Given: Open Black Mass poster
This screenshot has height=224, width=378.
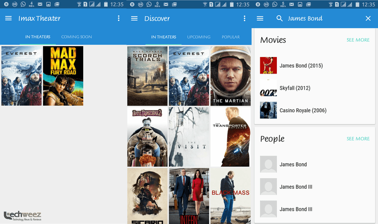Looking at the screenshot, I should click(x=231, y=196).
